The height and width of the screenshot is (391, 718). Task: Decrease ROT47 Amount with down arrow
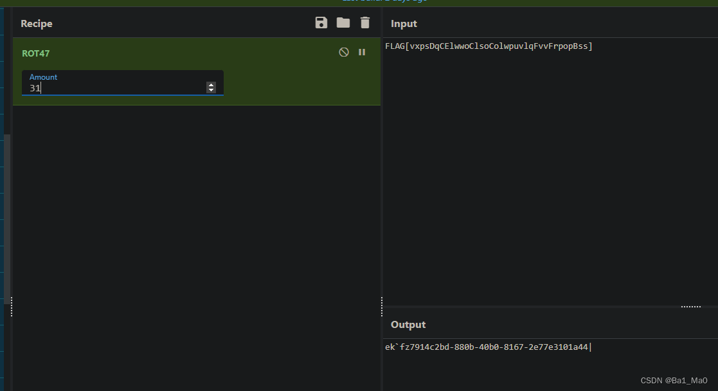pyautogui.click(x=211, y=90)
